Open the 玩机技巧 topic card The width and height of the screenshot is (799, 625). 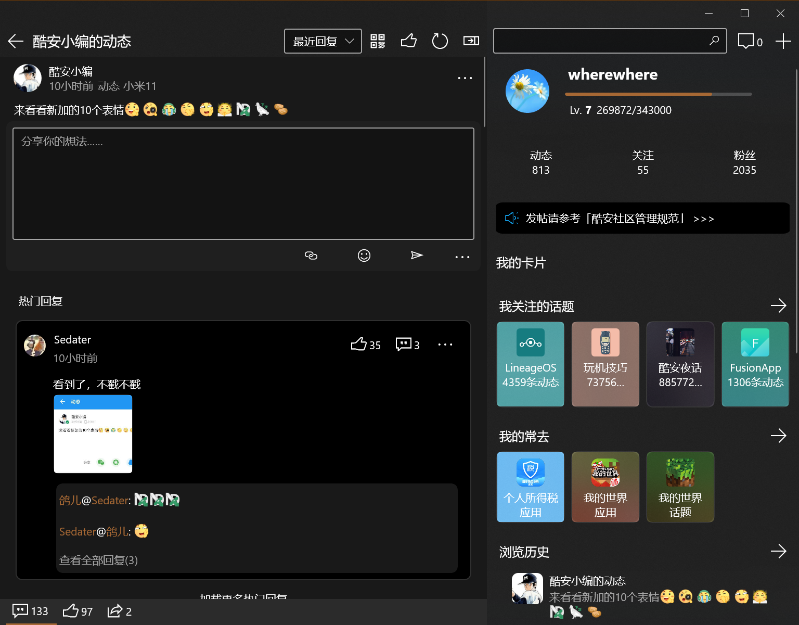[x=605, y=364]
